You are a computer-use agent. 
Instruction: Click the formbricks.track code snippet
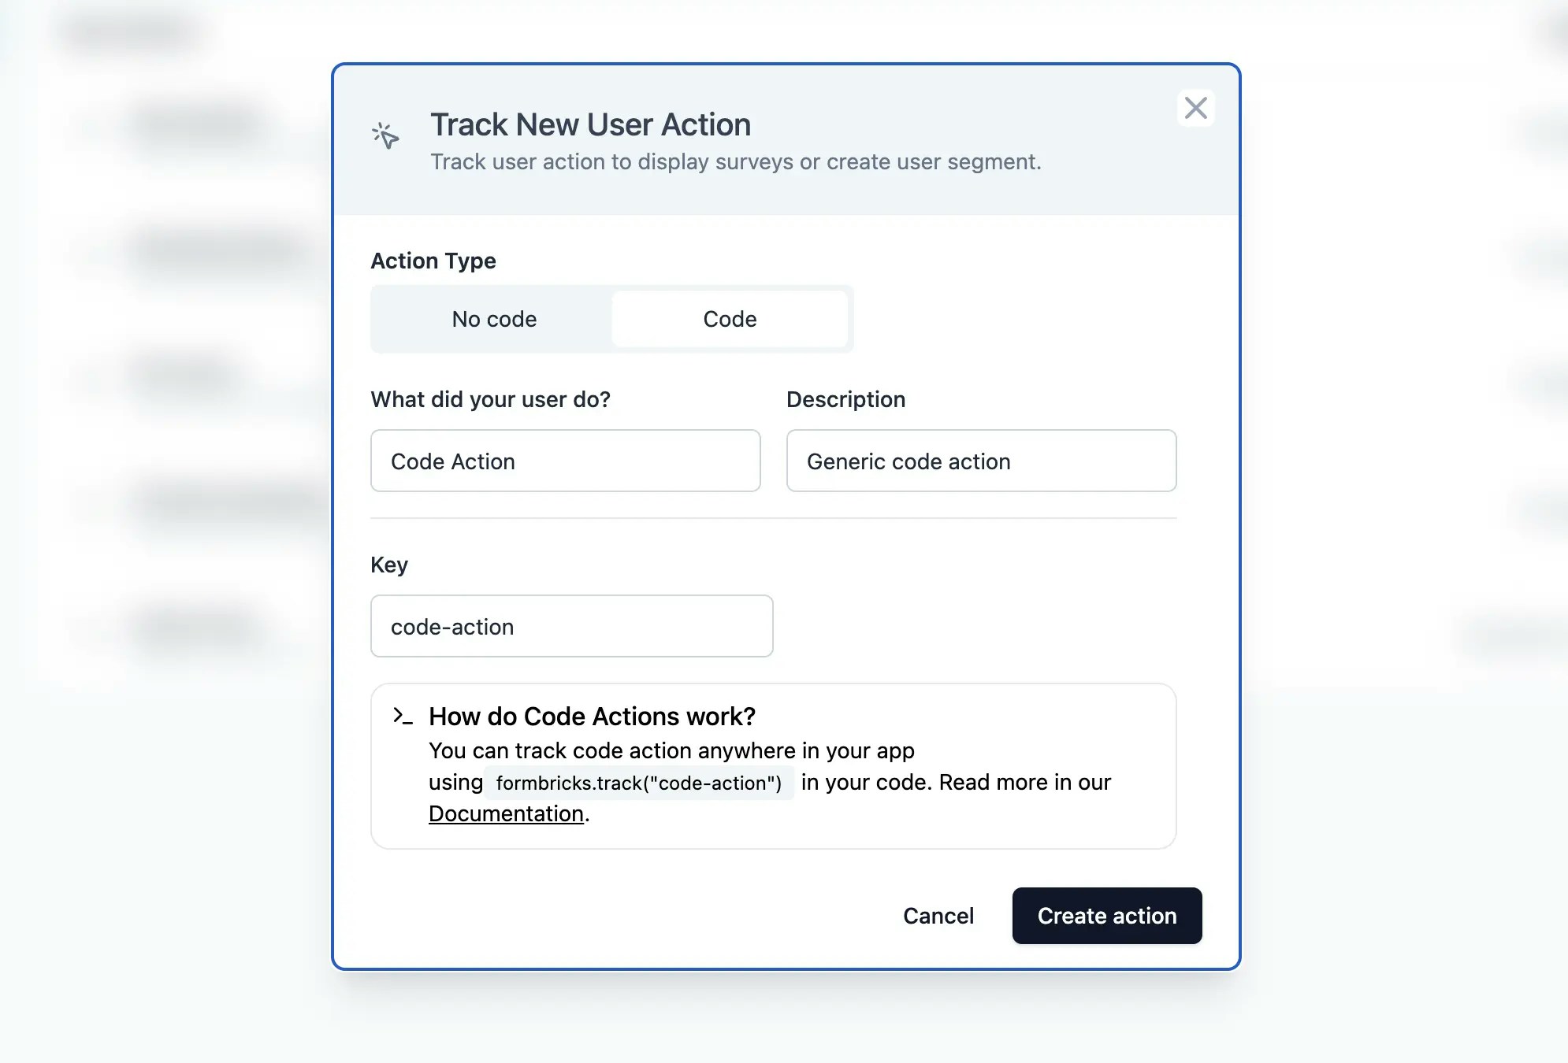[x=639, y=783]
